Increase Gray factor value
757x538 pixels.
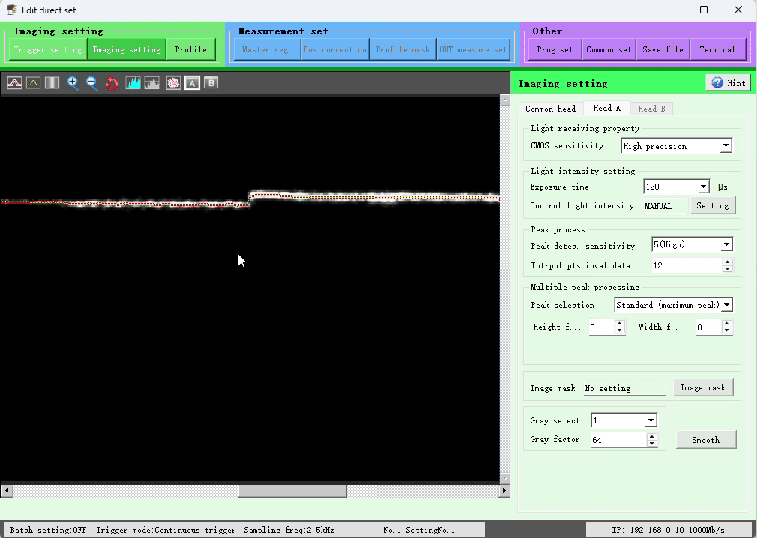tap(652, 436)
